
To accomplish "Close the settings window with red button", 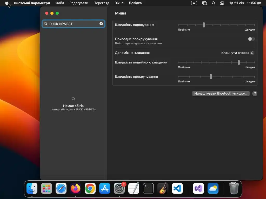I will (x=47, y=13).
